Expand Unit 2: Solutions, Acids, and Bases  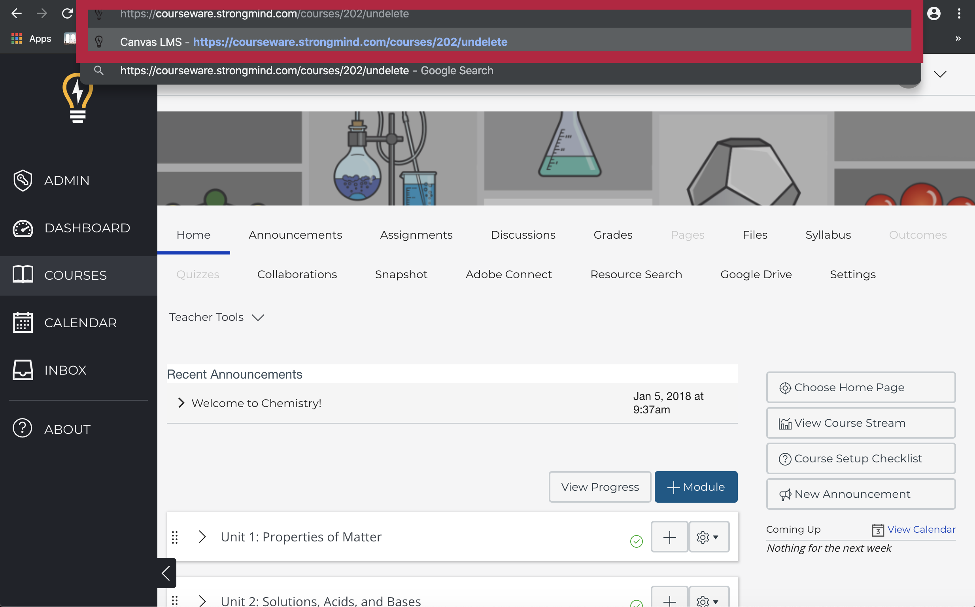(x=202, y=601)
